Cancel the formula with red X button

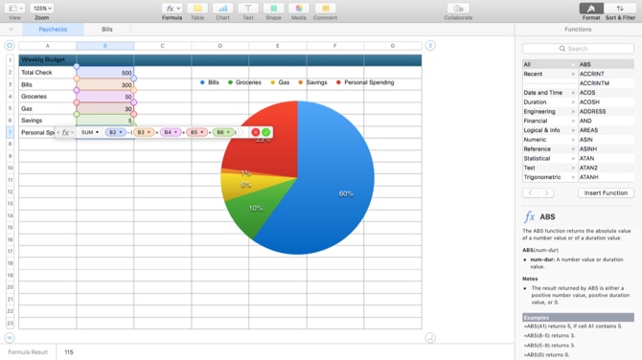pos(256,132)
